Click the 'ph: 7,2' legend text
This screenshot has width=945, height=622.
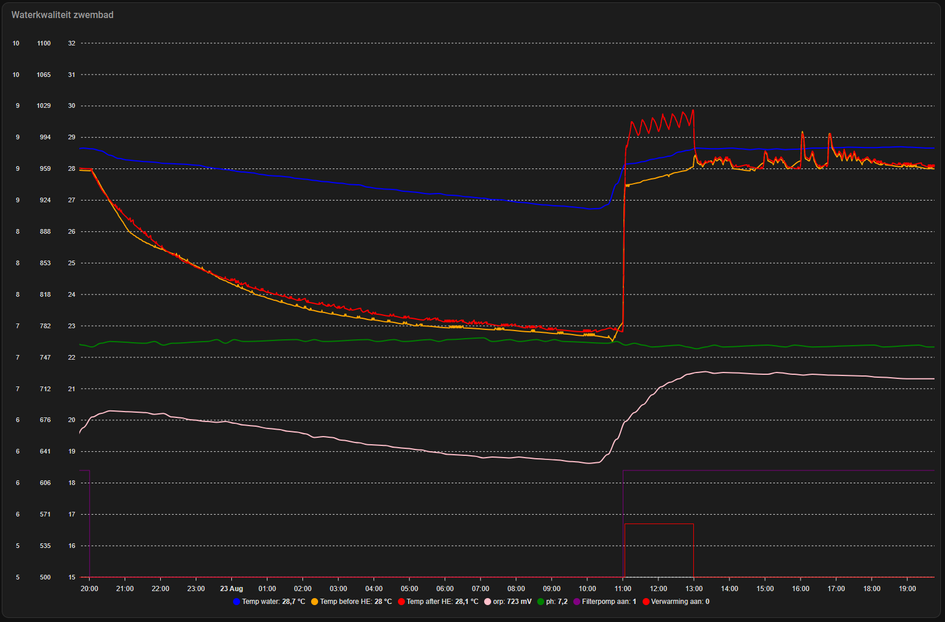click(x=556, y=602)
